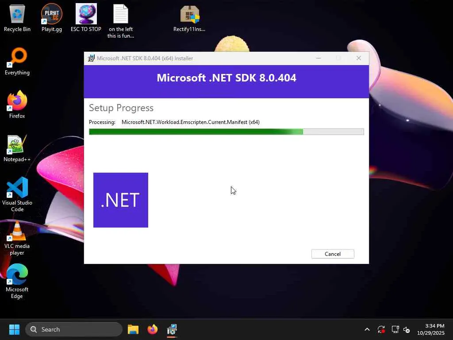Viewport: 453px width, 340px height.
Task: Select the VLC media player shortcut
Action: click(17, 238)
